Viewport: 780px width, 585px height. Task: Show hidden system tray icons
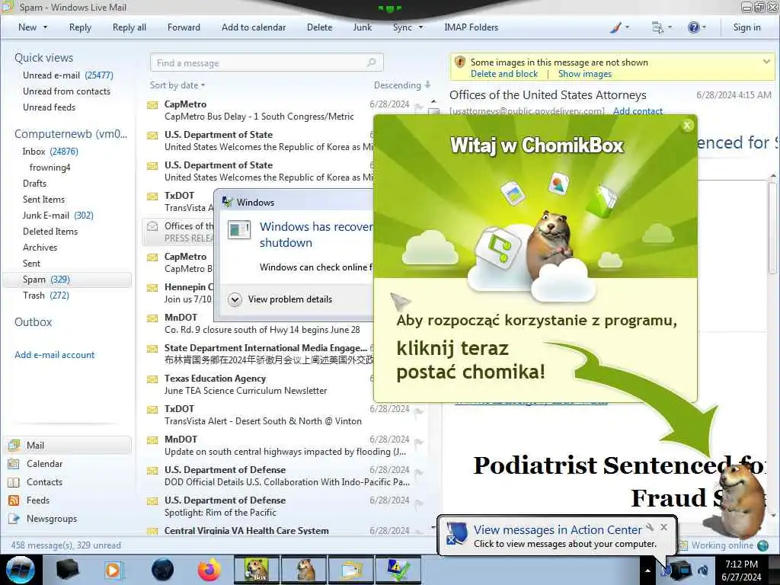(x=647, y=571)
